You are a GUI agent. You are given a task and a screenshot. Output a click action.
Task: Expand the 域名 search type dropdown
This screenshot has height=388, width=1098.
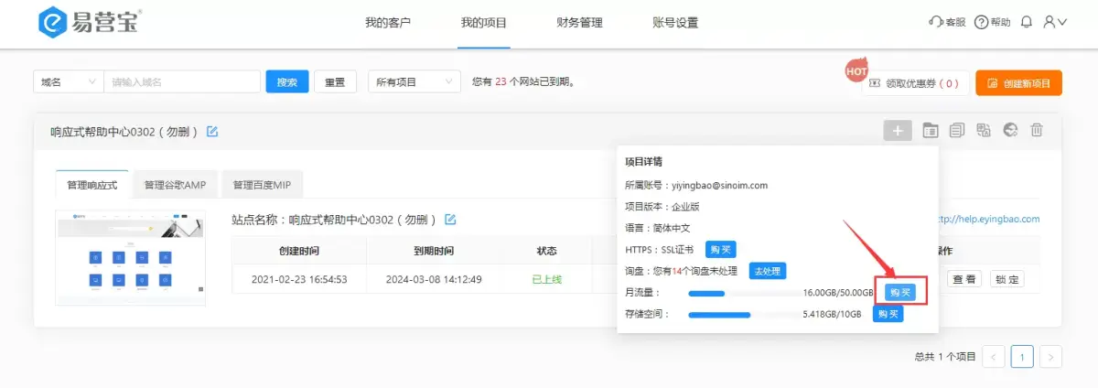68,81
